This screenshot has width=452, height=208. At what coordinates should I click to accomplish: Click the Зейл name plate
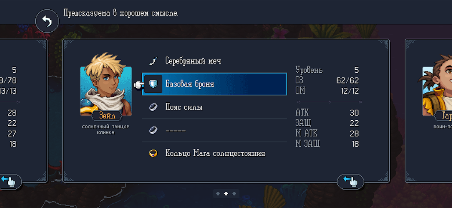[107, 116]
